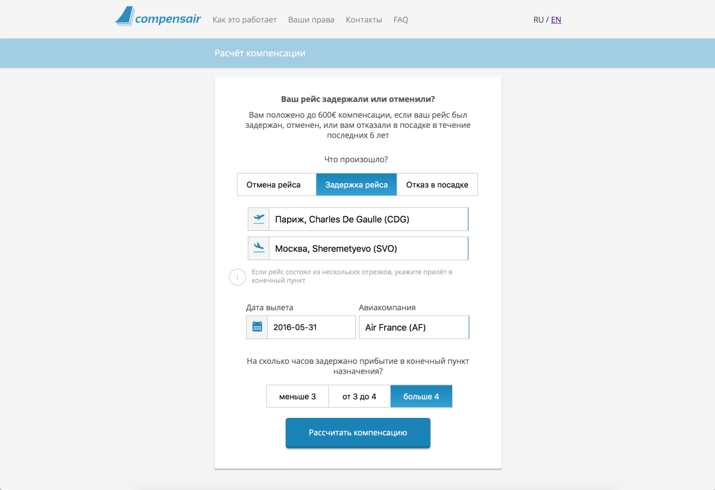Click the compensair logo

click(x=158, y=16)
